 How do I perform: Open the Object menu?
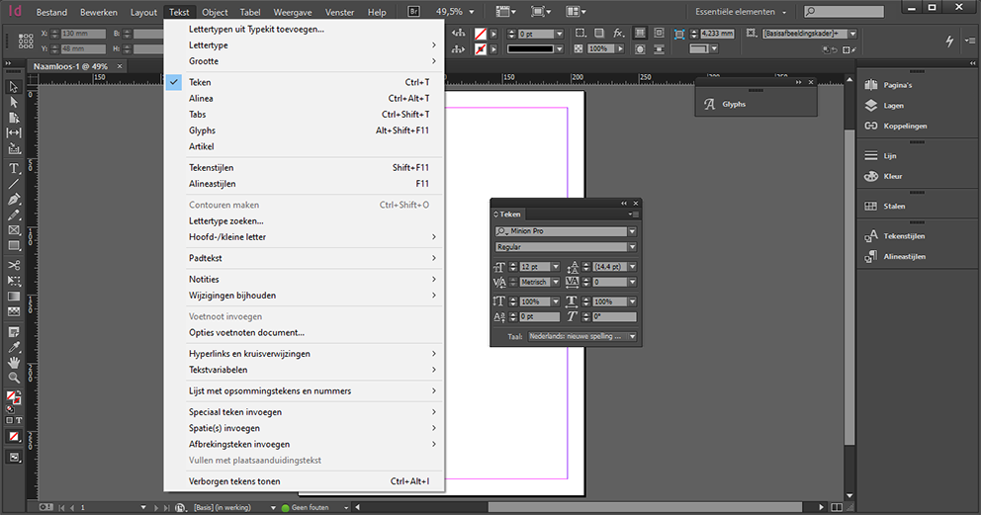215,13
